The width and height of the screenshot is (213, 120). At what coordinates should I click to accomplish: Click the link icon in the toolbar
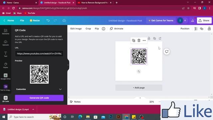coord(202,29)
